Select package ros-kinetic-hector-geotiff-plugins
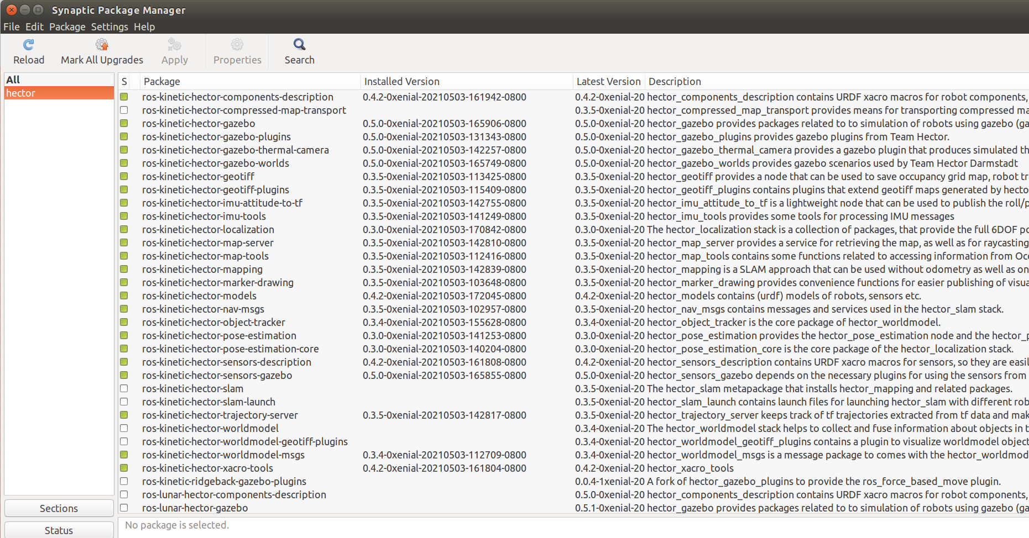This screenshot has height=538, width=1029. click(216, 189)
